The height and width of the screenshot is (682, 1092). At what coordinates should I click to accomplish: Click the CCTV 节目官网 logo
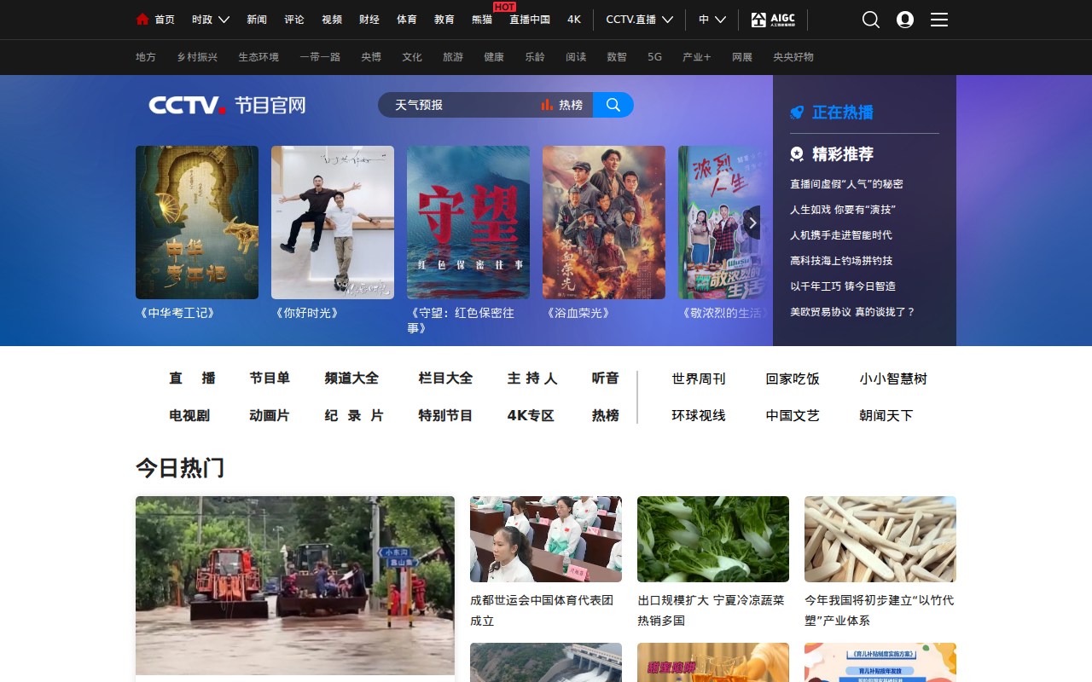coord(227,106)
